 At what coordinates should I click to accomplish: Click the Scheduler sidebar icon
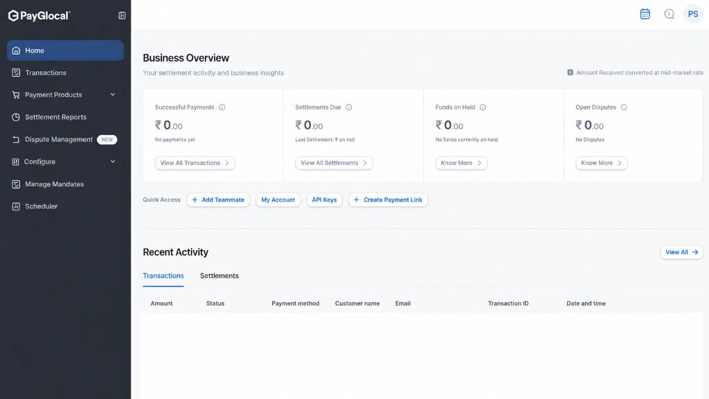coord(17,206)
